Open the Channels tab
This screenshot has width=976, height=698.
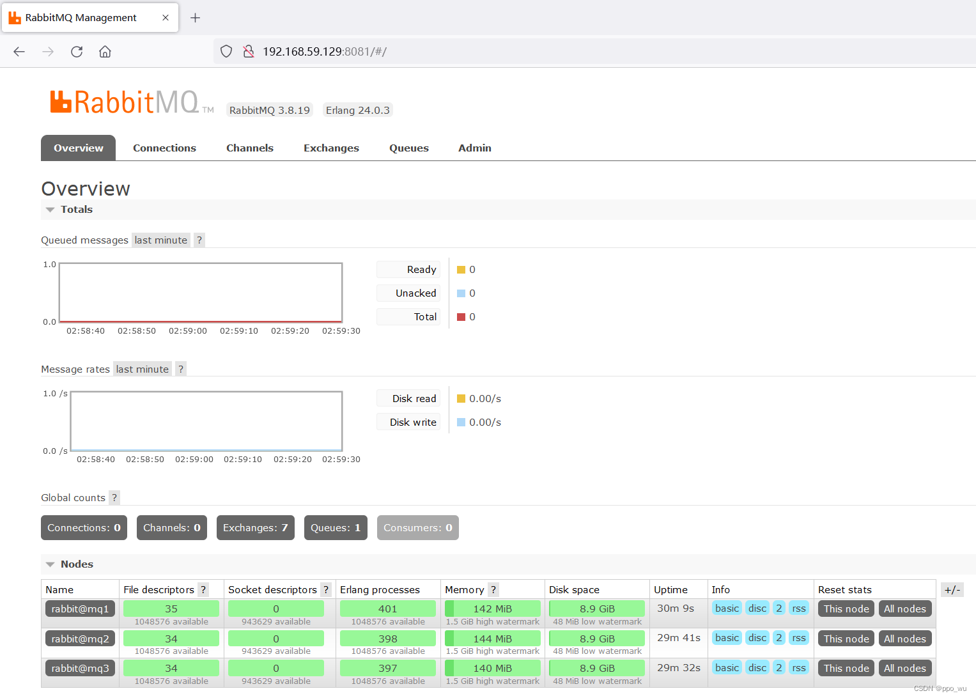[x=250, y=148]
